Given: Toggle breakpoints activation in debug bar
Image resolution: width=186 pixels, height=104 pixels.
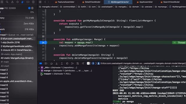Looking at the screenshot, I should click(x=41, y=64).
